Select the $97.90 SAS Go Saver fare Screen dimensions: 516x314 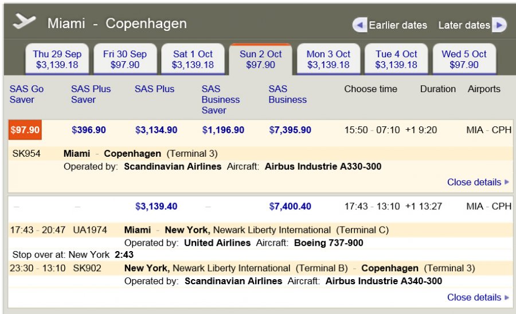tap(25, 130)
